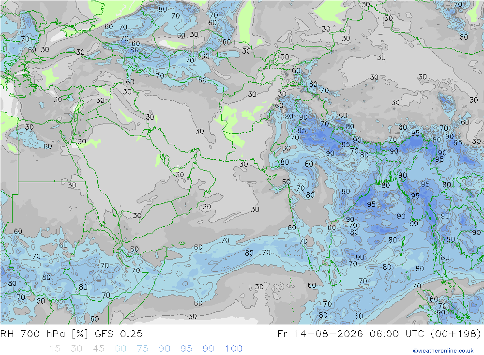Click the 'RH 700 hPa [%]' map title
Viewport: 484px width, 355px height.
click(45, 334)
